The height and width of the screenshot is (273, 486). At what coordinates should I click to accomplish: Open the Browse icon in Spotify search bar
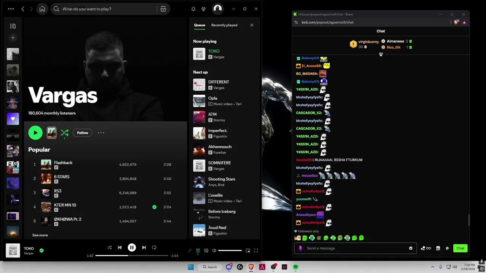(163, 9)
